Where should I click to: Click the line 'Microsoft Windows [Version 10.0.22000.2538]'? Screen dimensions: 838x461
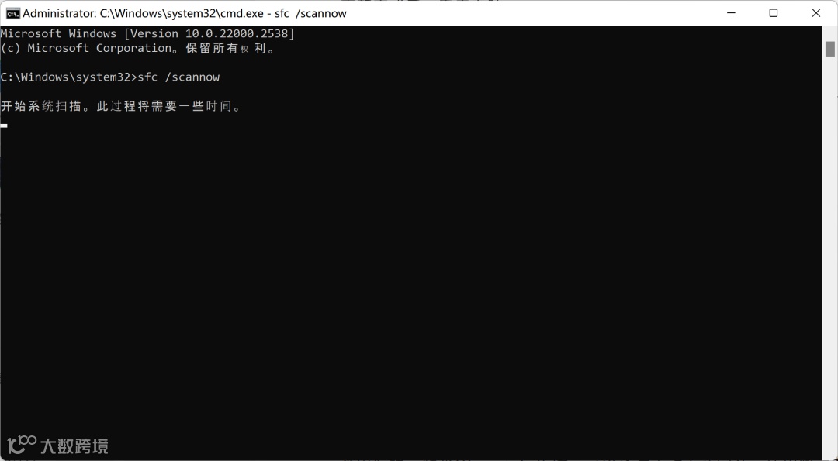point(147,33)
